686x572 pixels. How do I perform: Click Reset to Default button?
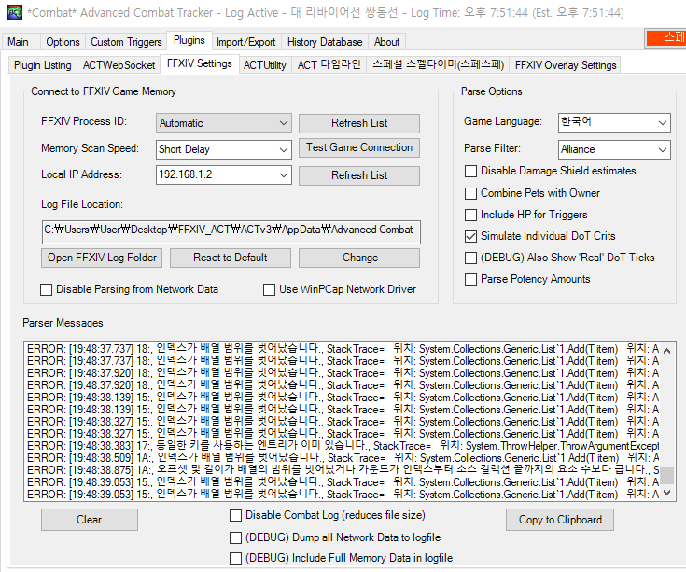[231, 258]
